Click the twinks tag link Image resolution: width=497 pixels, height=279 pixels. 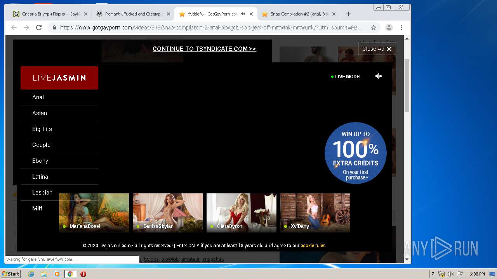(x=151, y=259)
